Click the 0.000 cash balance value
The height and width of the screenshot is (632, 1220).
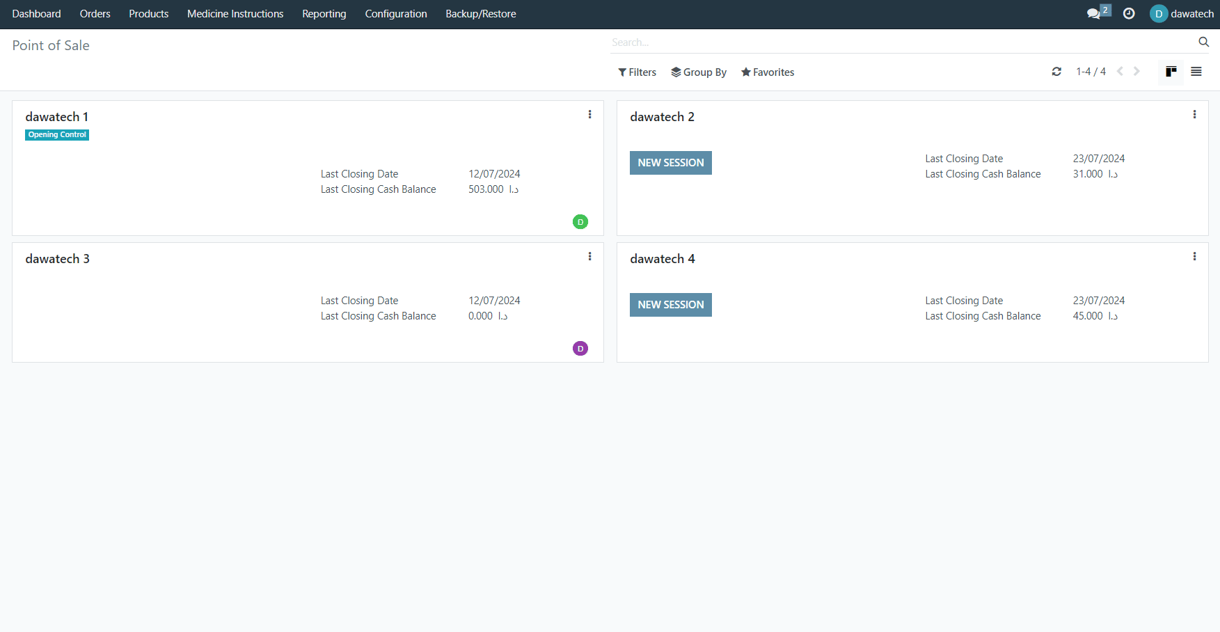[x=488, y=316]
